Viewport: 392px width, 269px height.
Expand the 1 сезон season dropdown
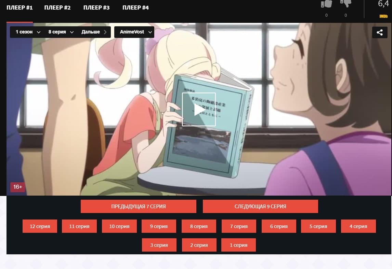tap(28, 32)
